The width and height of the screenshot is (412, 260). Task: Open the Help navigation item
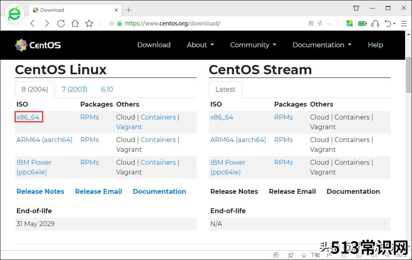coord(375,45)
